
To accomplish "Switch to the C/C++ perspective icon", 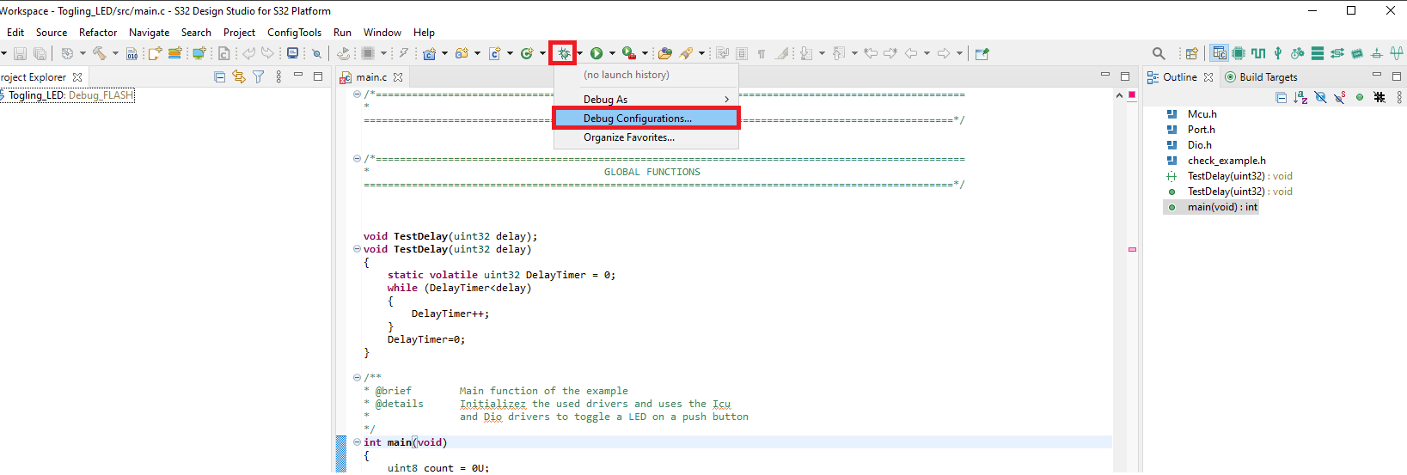I will 1219,53.
